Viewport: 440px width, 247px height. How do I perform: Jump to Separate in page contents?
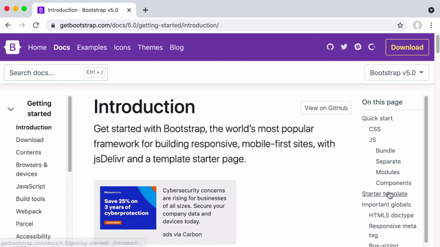388,161
